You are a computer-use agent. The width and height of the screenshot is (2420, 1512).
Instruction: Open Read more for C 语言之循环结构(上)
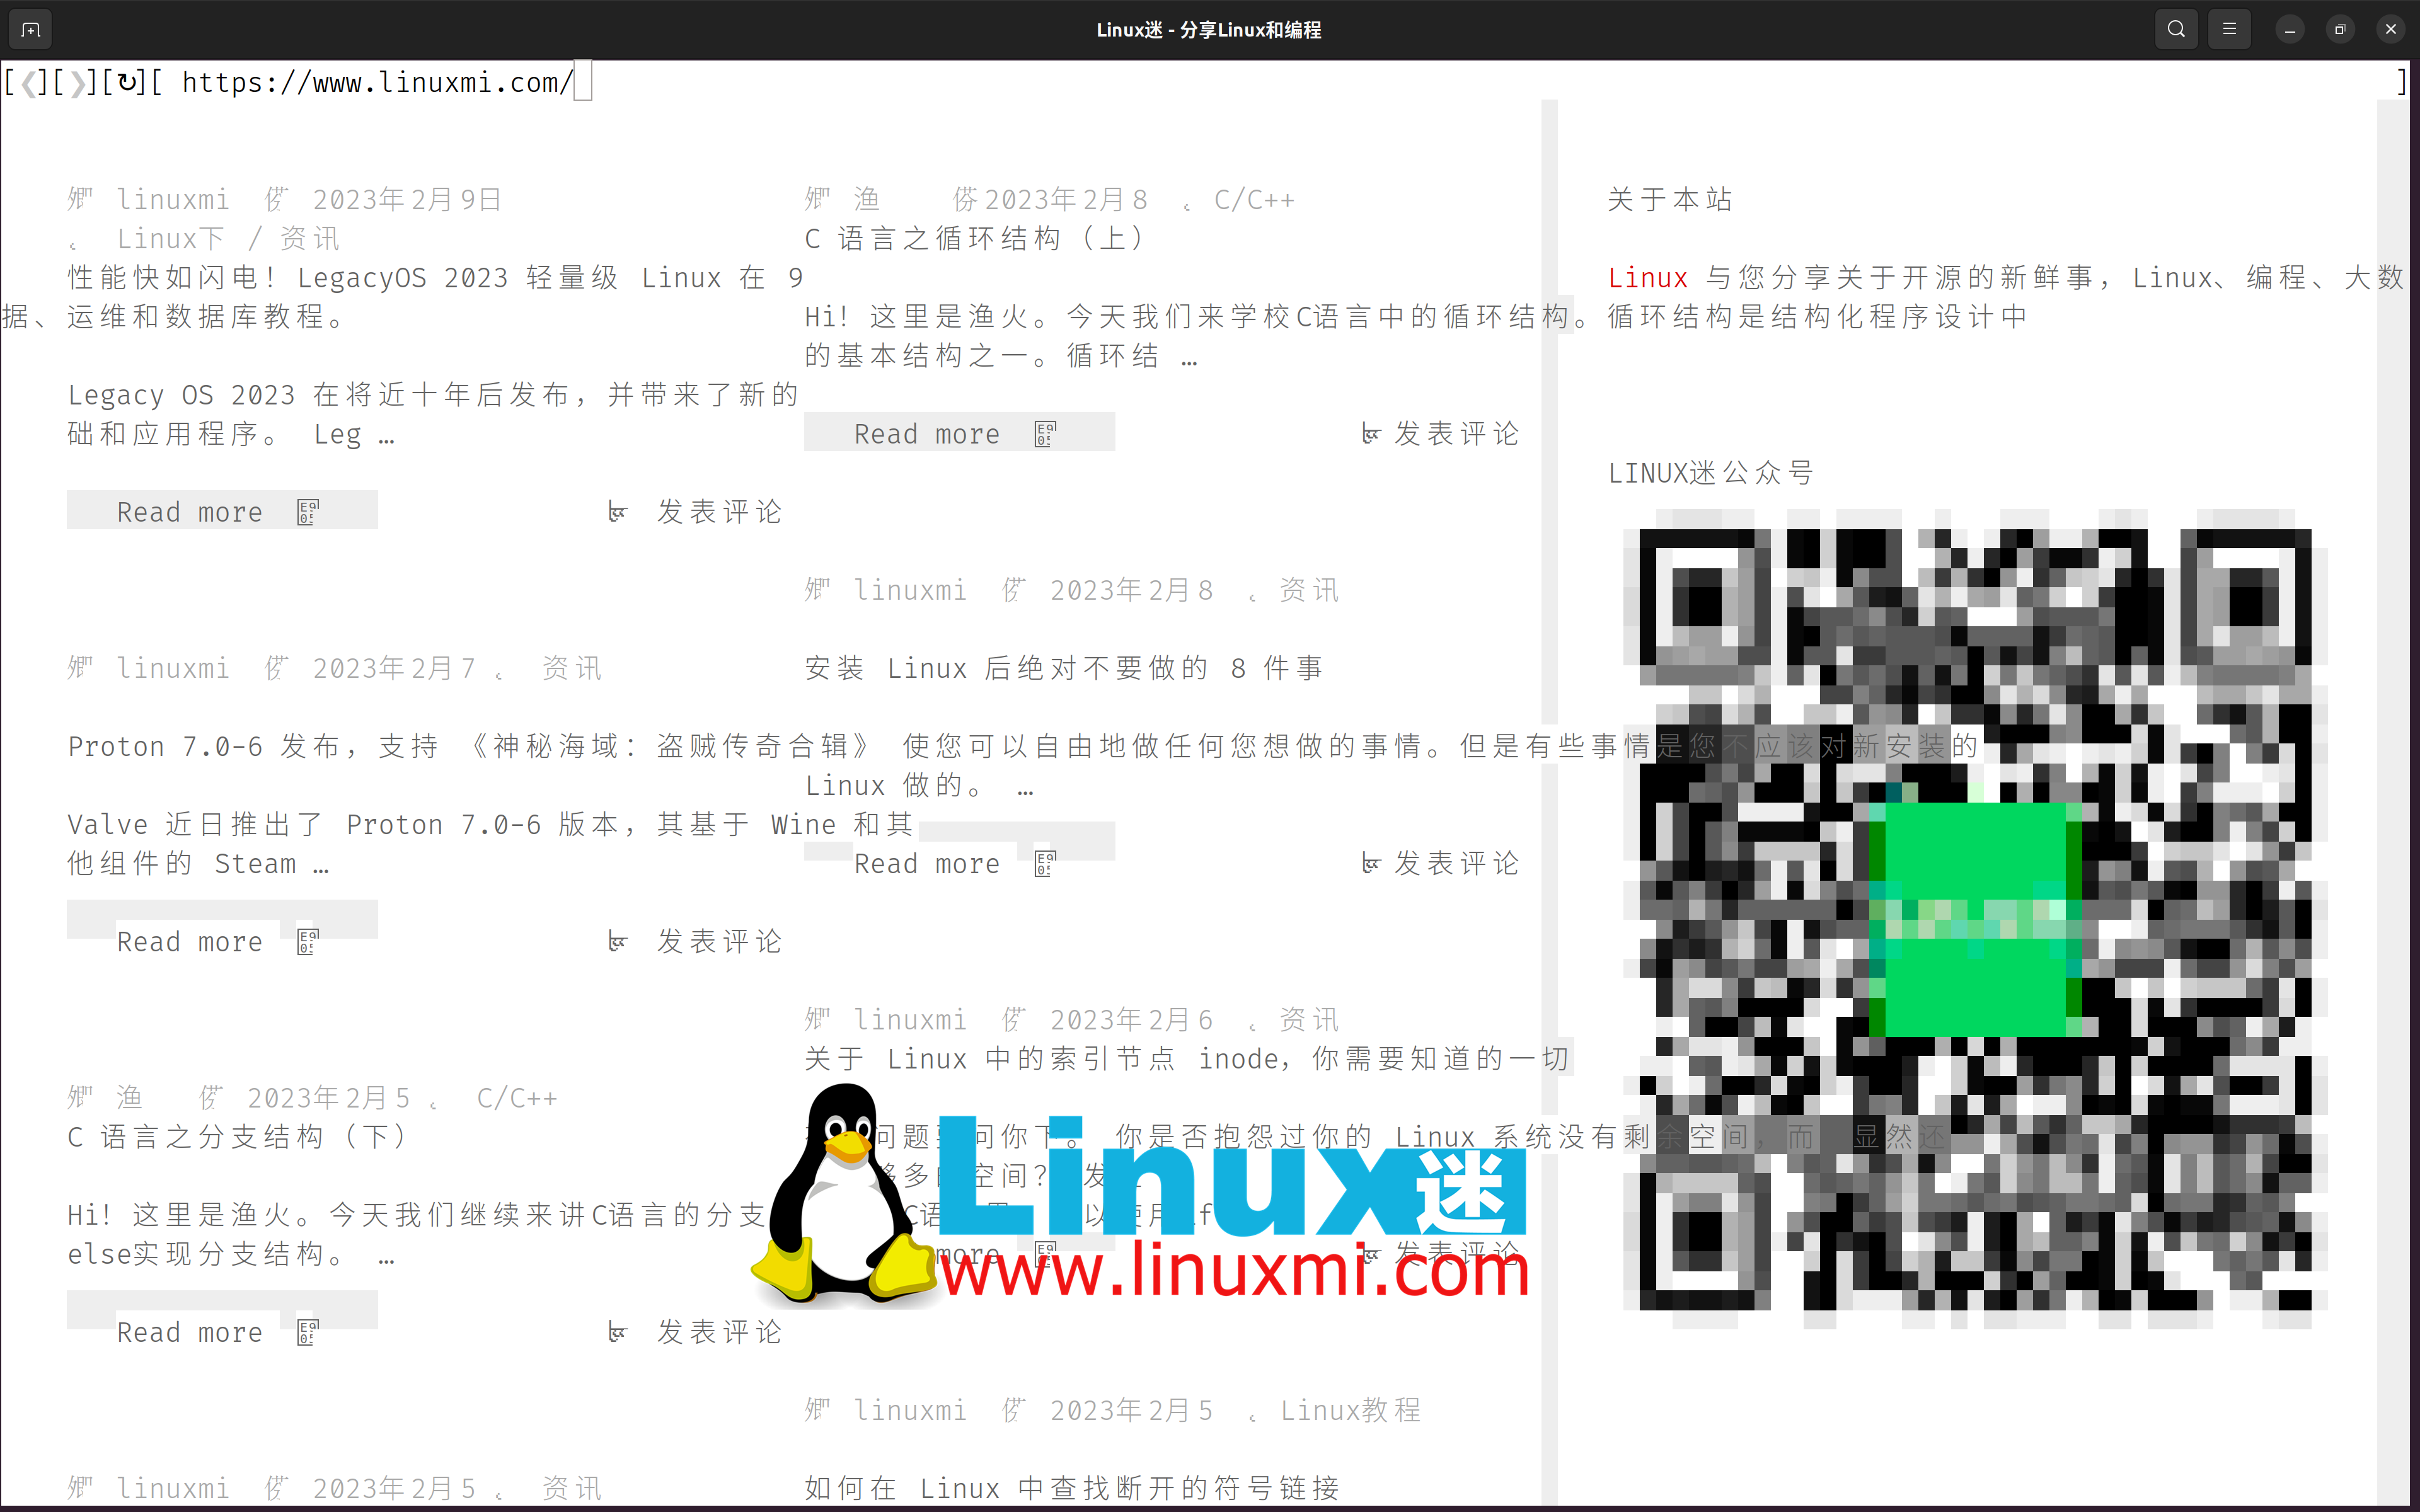pos(927,434)
